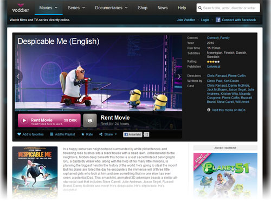Screen dimensions: 271x201
Task: Click the Facebook Anbefalet like button
Action: coord(133,134)
